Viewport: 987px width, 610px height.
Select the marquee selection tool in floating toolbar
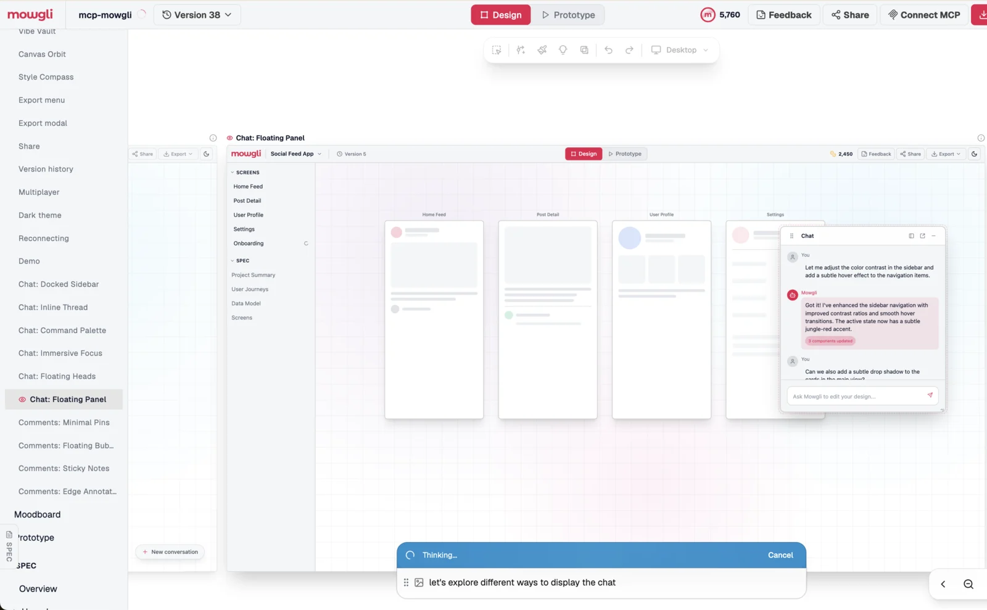pos(497,50)
